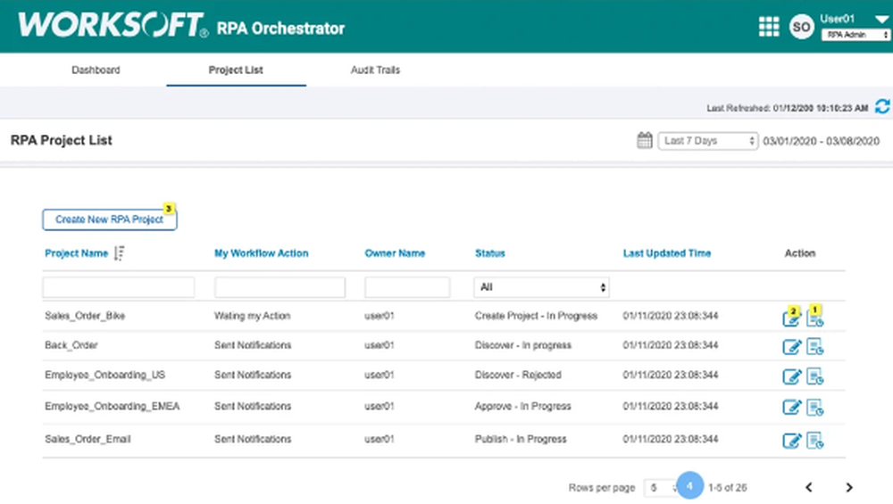
Task: Edit the Back_Order project
Action: pos(791,346)
